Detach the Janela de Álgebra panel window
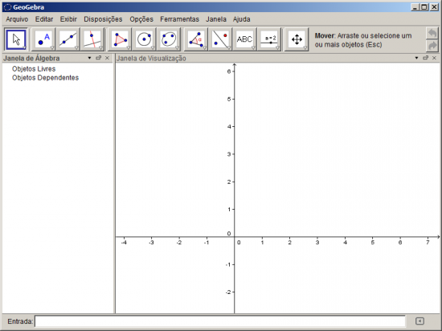The width and height of the screenshot is (442, 331). point(98,58)
